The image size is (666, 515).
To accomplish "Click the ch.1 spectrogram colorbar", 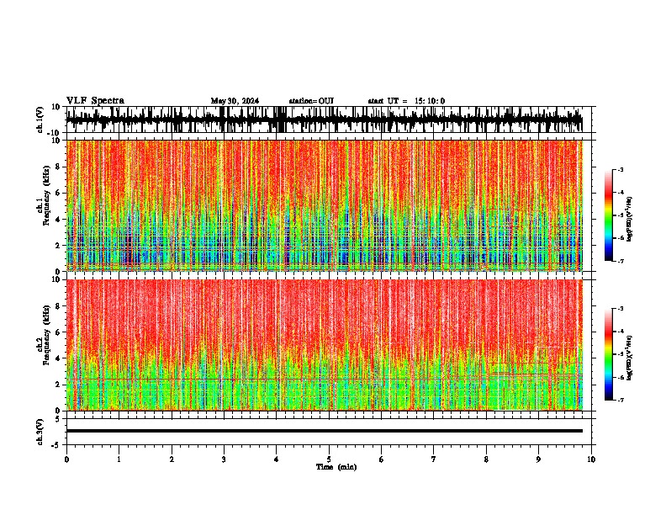I will 609,215.
